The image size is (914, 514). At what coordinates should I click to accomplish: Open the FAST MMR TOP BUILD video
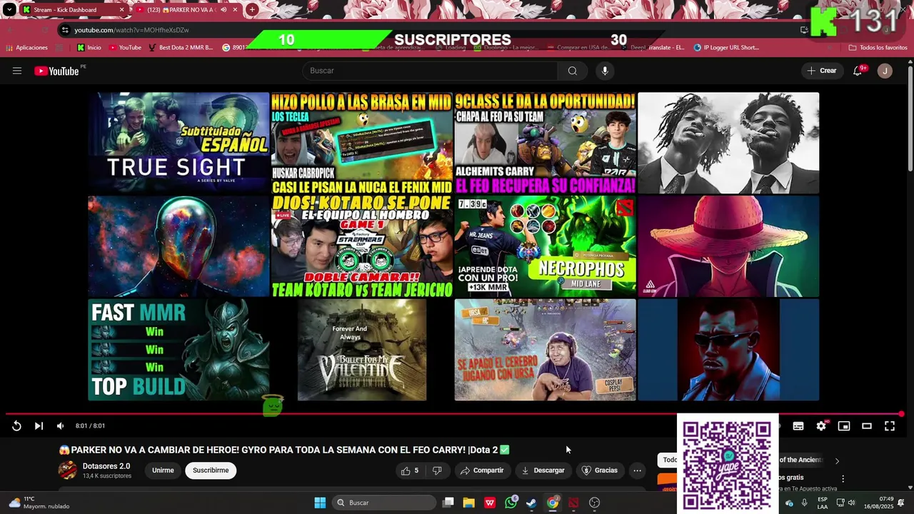(x=179, y=350)
